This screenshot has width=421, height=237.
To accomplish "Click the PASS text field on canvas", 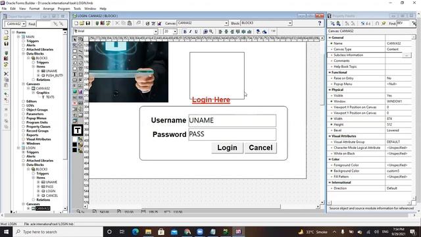I will tap(232, 134).
